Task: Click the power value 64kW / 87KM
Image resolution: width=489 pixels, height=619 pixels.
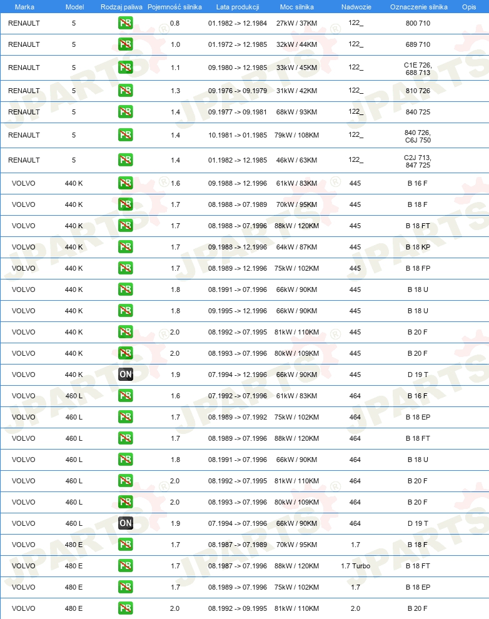Action: [x=297, y=247]
